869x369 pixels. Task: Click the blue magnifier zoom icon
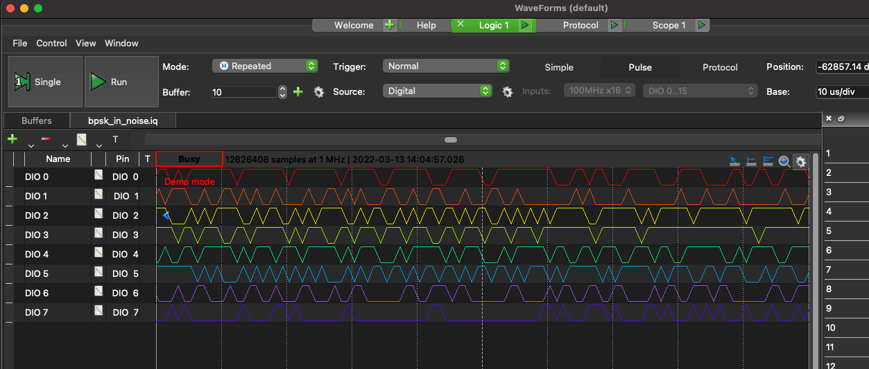coord(784,161)
